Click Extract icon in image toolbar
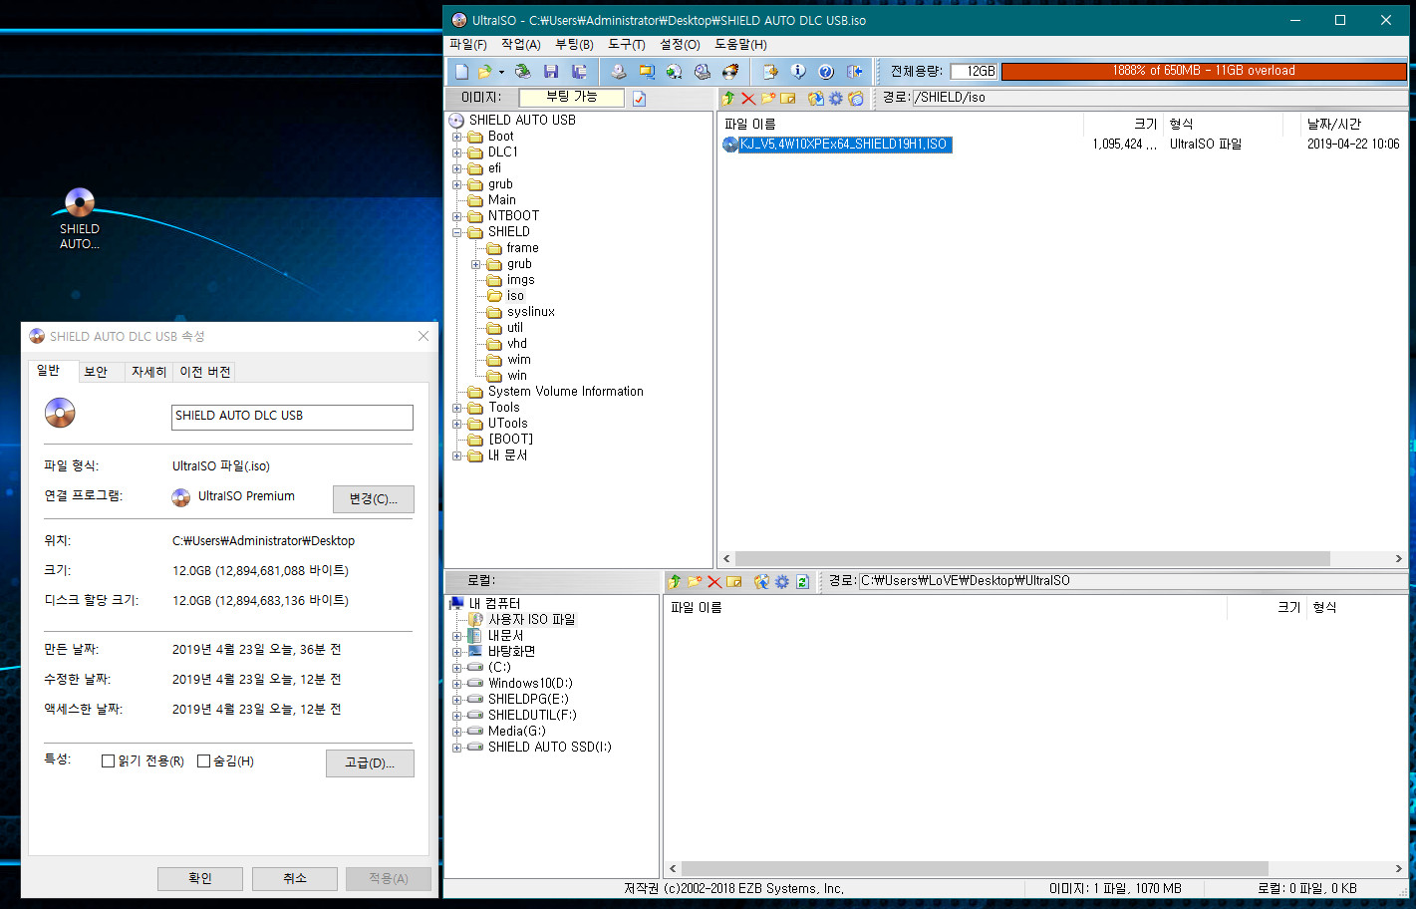This screenshot has width=1416, height=909. 816,98
